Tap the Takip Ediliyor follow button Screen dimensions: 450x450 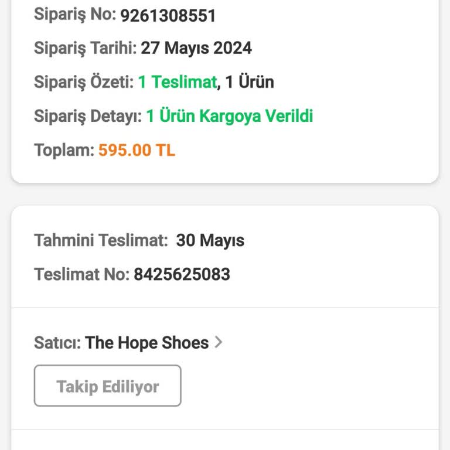click(x=108, y=386)
